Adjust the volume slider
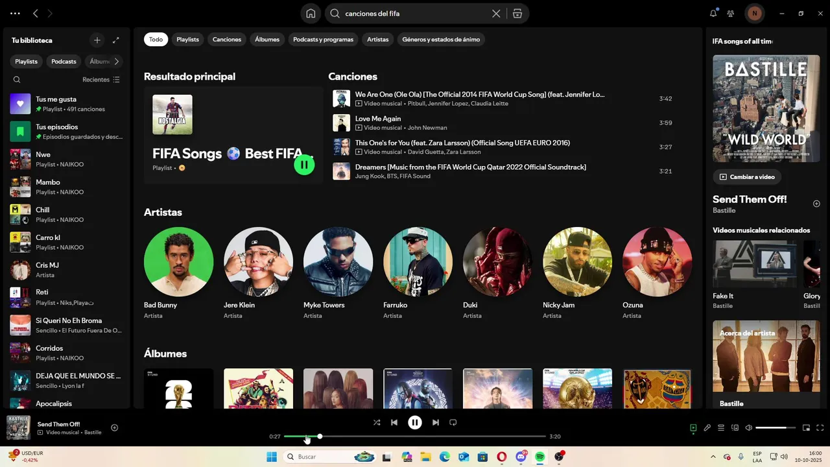 [776, 427]
